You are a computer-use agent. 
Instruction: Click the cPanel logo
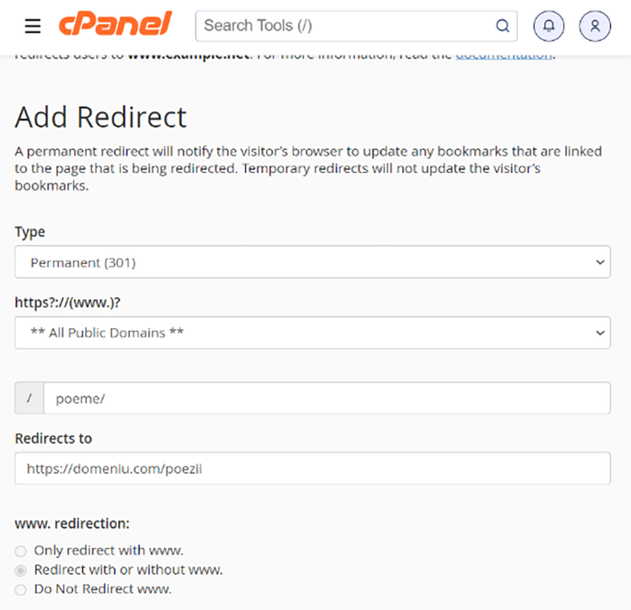pyautogui.click(x=116, y=25)
